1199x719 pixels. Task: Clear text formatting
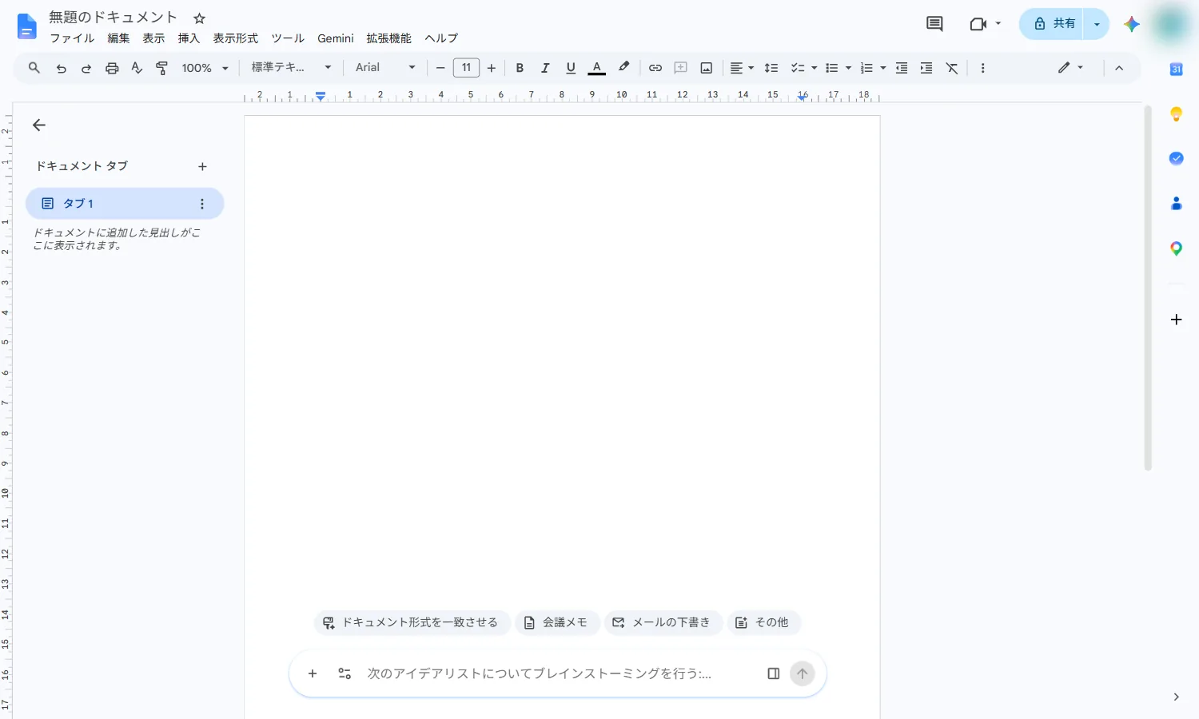click(x=952, y=68)
